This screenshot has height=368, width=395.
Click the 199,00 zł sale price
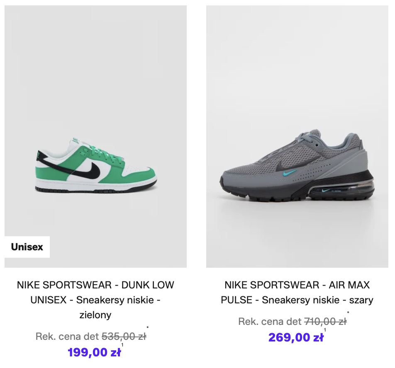94,352
